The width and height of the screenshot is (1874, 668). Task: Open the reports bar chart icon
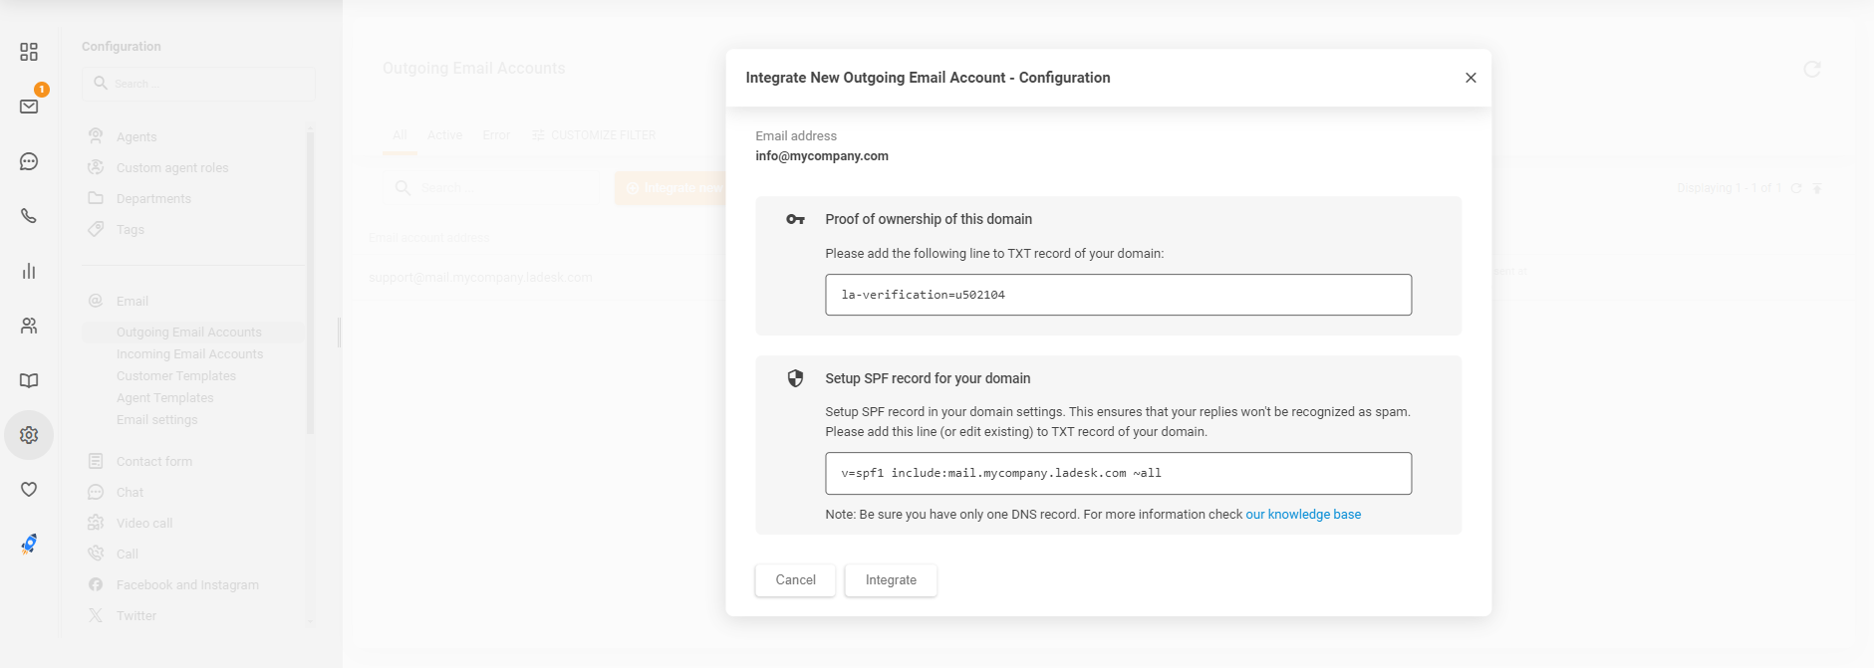point(29,271)
